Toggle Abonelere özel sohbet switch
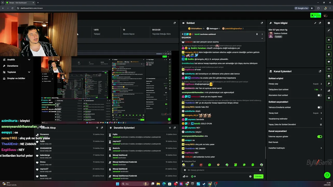 [x=320, y=95]
